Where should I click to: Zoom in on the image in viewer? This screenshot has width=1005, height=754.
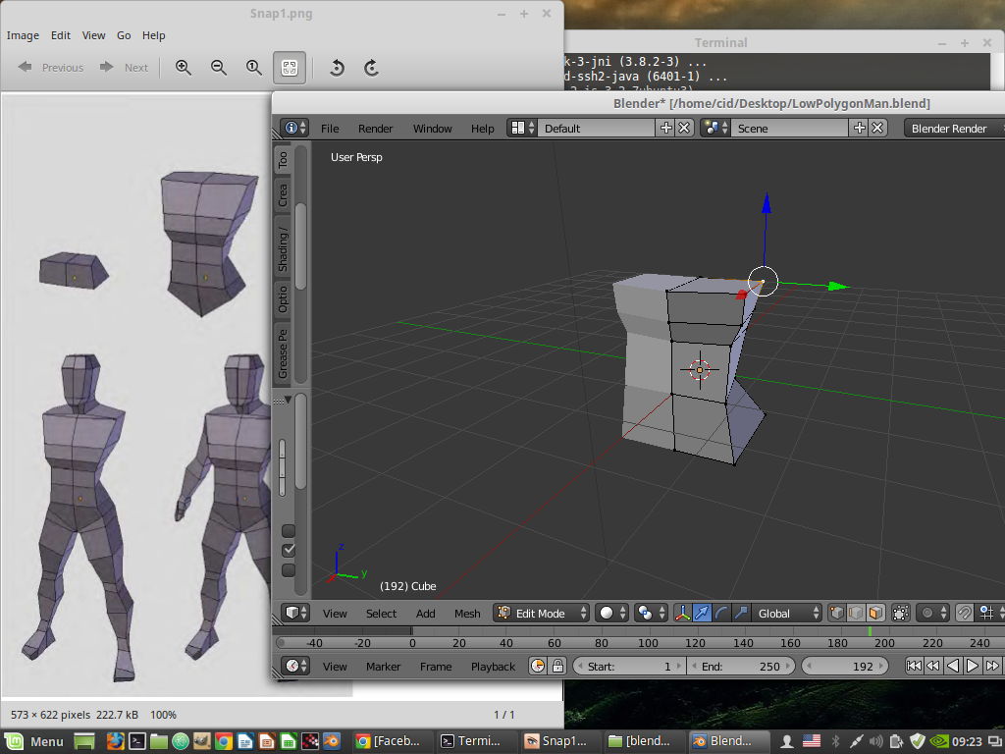(184, 68)
